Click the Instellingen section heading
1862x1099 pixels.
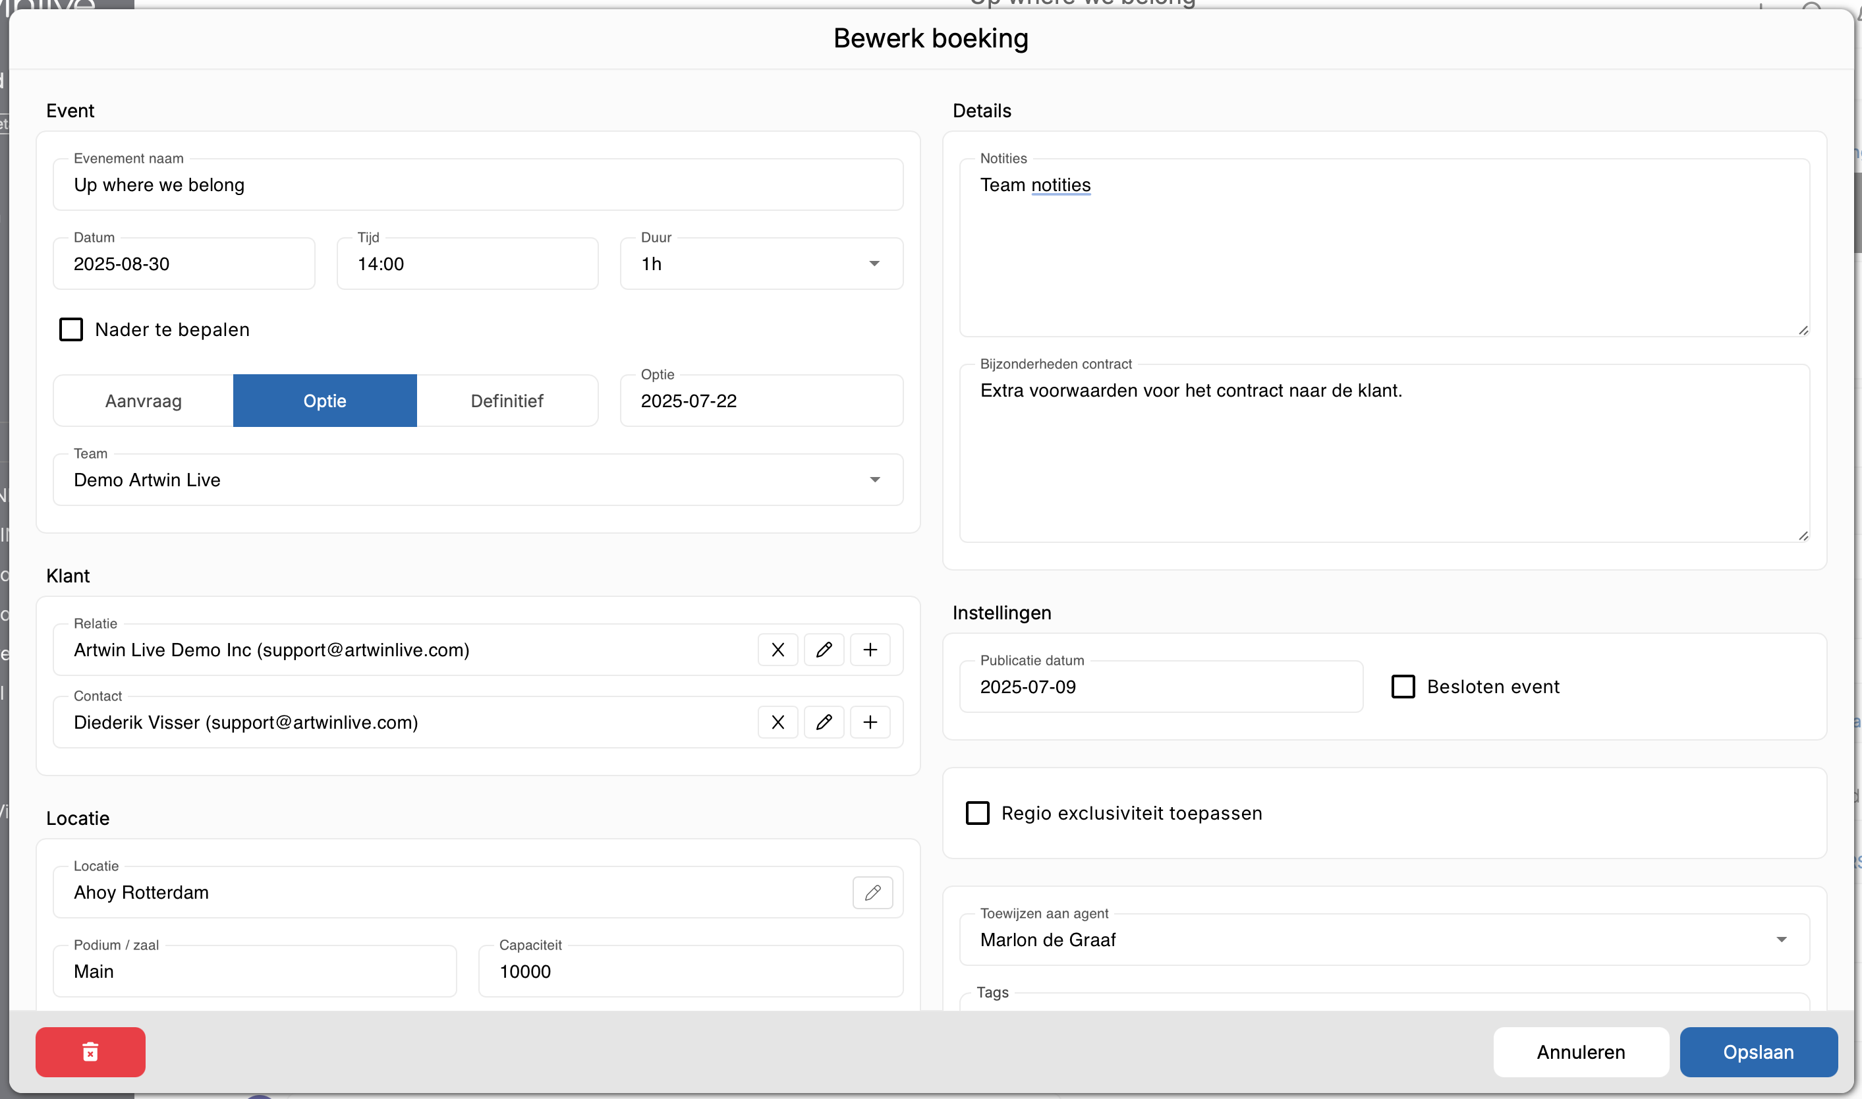tap(1002, 613)
